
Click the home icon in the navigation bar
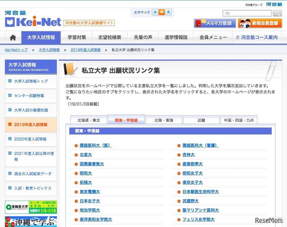tap(13, 37)
